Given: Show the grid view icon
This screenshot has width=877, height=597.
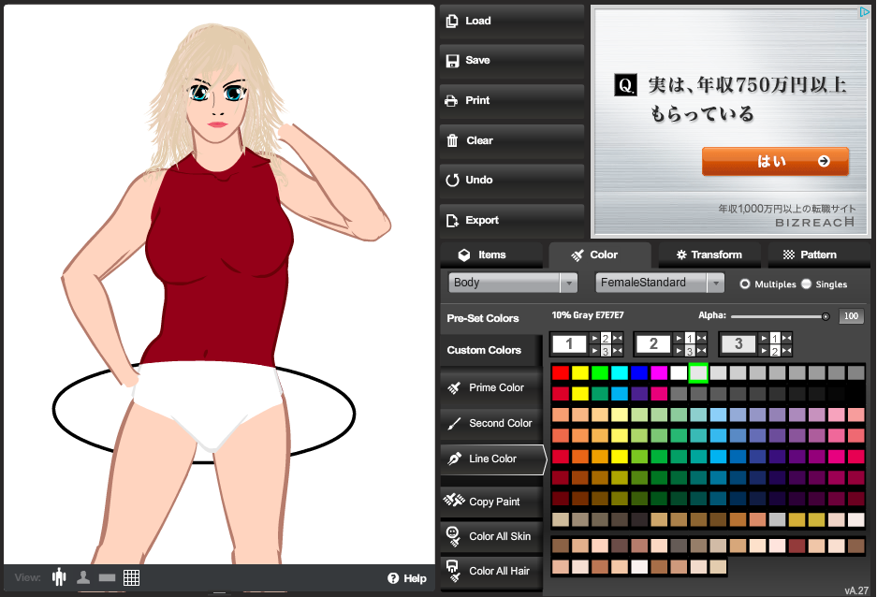Looking at the screenshot, I should click(x=131, y=577).
